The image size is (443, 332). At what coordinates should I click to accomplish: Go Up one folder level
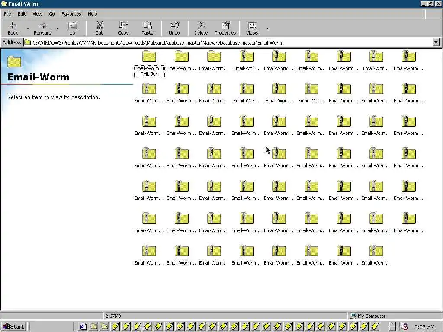pos(72,28)
